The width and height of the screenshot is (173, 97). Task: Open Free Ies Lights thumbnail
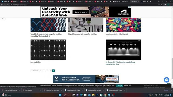[x=48, y=50]
